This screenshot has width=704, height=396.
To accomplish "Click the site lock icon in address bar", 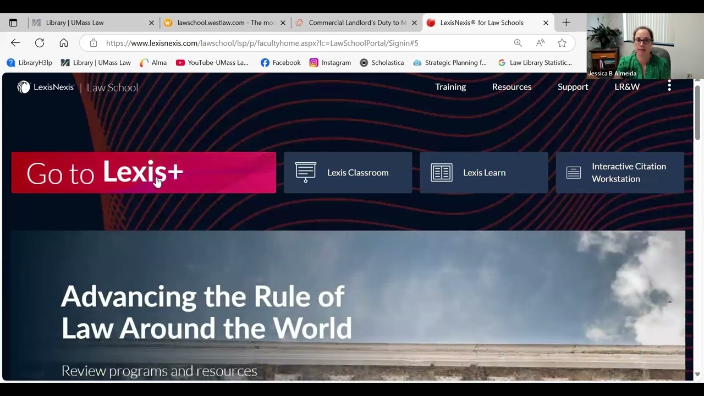I will (94, 43).
